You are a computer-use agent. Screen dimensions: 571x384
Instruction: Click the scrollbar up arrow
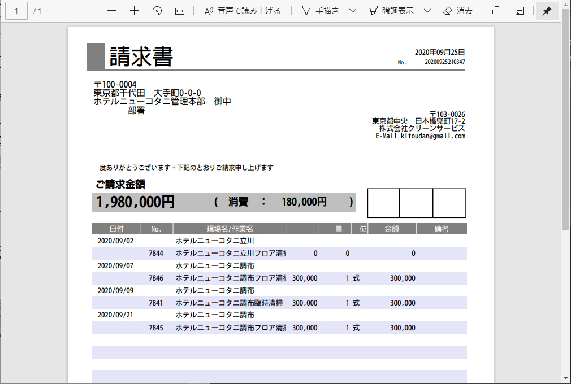click(565, 4)
